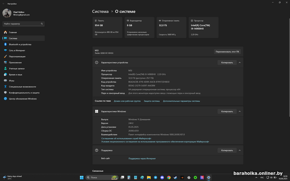Copy Поддержка section with Копировать
Image resolution: width=290 pixels, height=181 pixels.
tap(227, 150)
